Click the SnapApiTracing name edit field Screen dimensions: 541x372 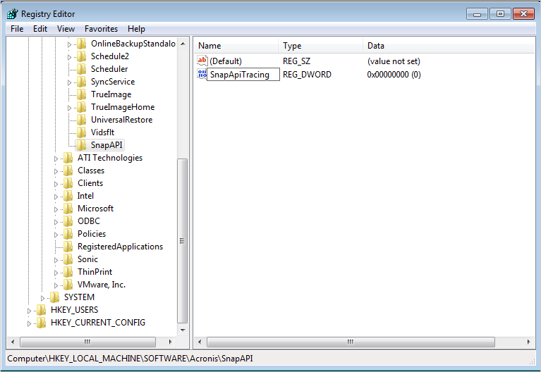pos(243,75)
